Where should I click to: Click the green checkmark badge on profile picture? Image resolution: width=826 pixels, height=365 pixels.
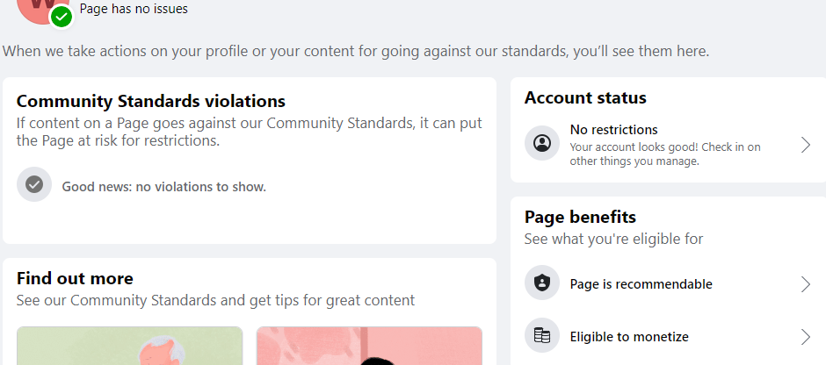point(62,17)
